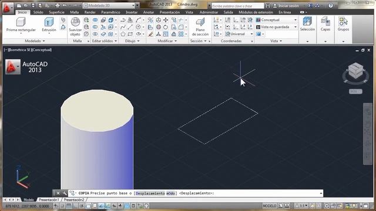
Task: Click the New drawing icon in quick access toolbar
Action: pyautogui.click(x=19, y=5)
